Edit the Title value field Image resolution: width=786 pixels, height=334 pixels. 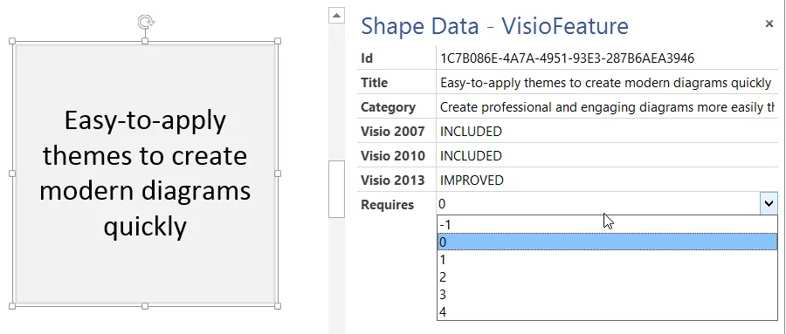(607, 83)
